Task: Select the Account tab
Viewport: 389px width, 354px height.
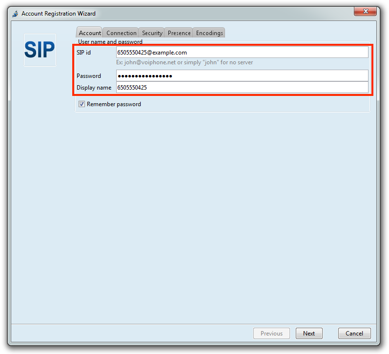Action: [90, 33]
